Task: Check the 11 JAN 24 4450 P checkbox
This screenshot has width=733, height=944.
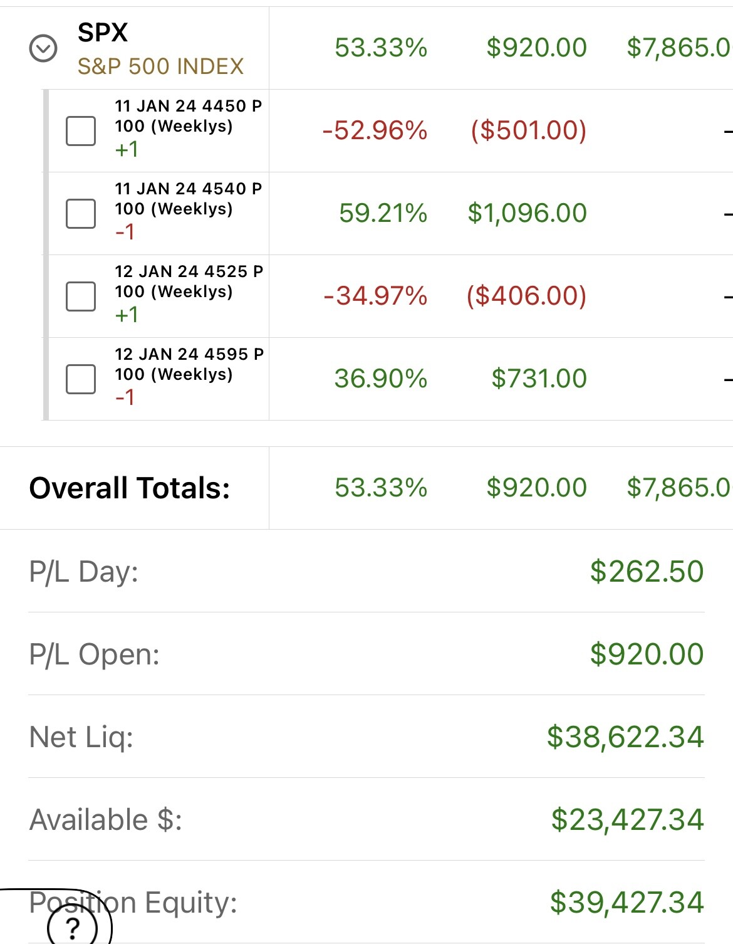Action: point(81,130)
